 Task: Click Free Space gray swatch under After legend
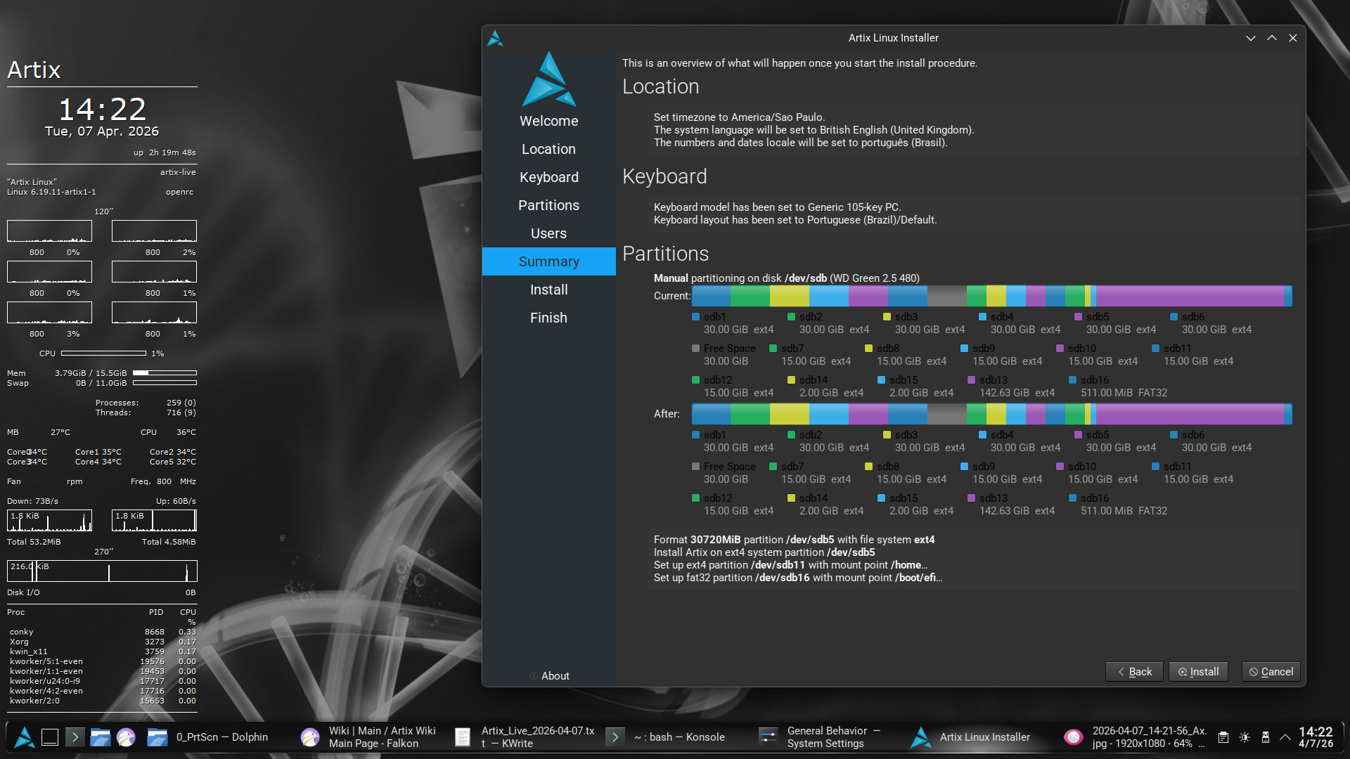tap(696, 467)
